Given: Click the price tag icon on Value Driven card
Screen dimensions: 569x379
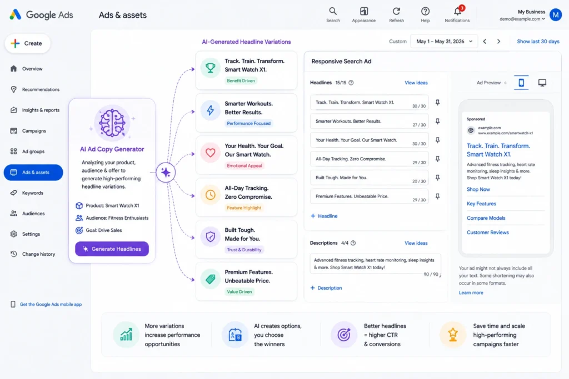Looking at the screenshot, I should [x=211, y=279].
